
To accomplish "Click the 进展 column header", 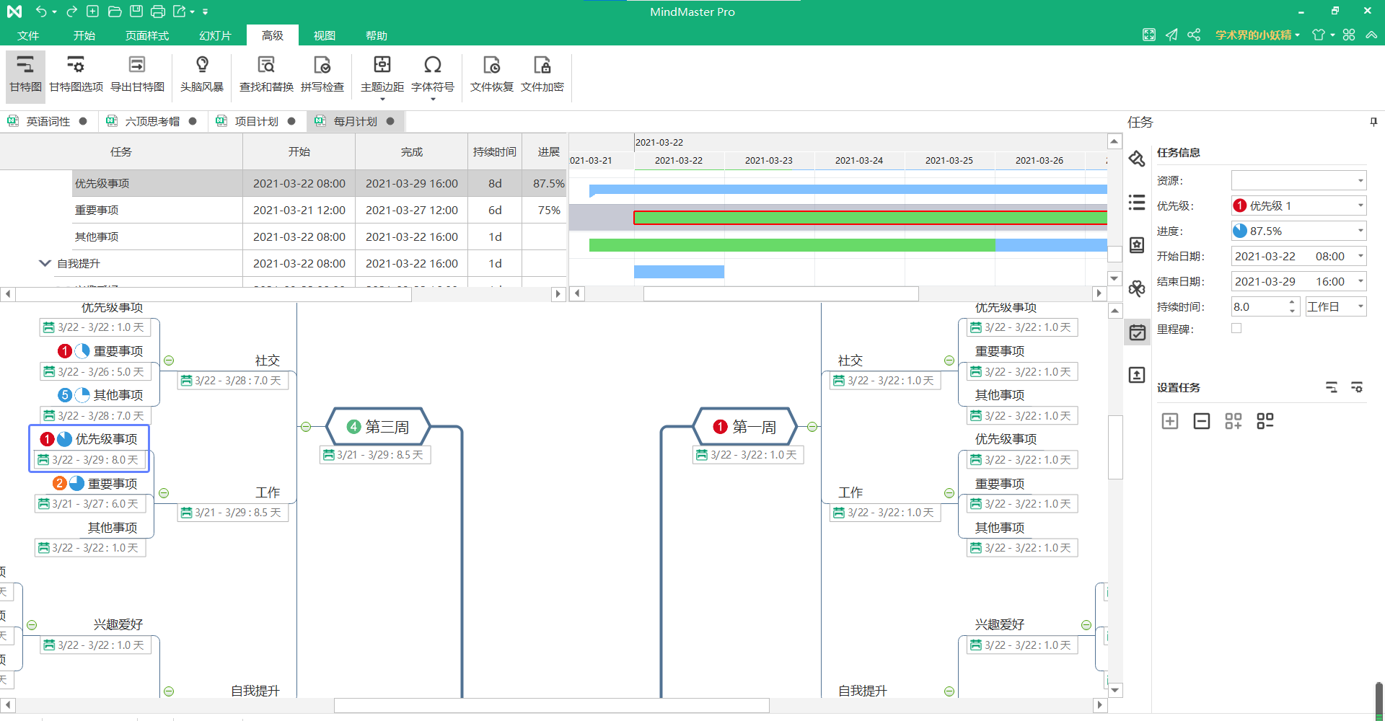I will [548, 151].
